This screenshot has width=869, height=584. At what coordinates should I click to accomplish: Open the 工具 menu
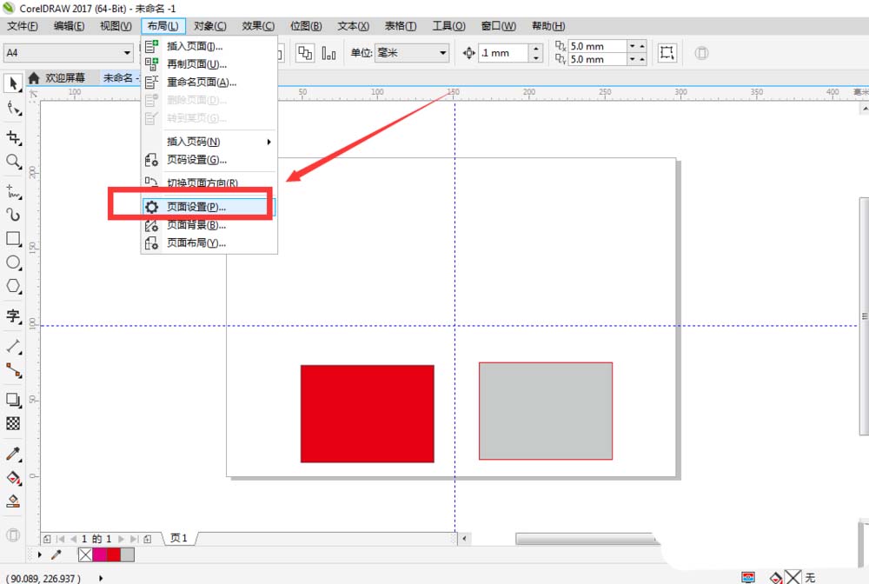coord(449,26)
